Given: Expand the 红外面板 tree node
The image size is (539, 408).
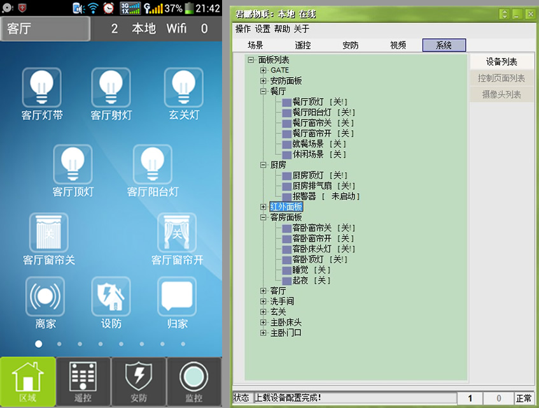Looking at the screenshot, I should 263,207.
